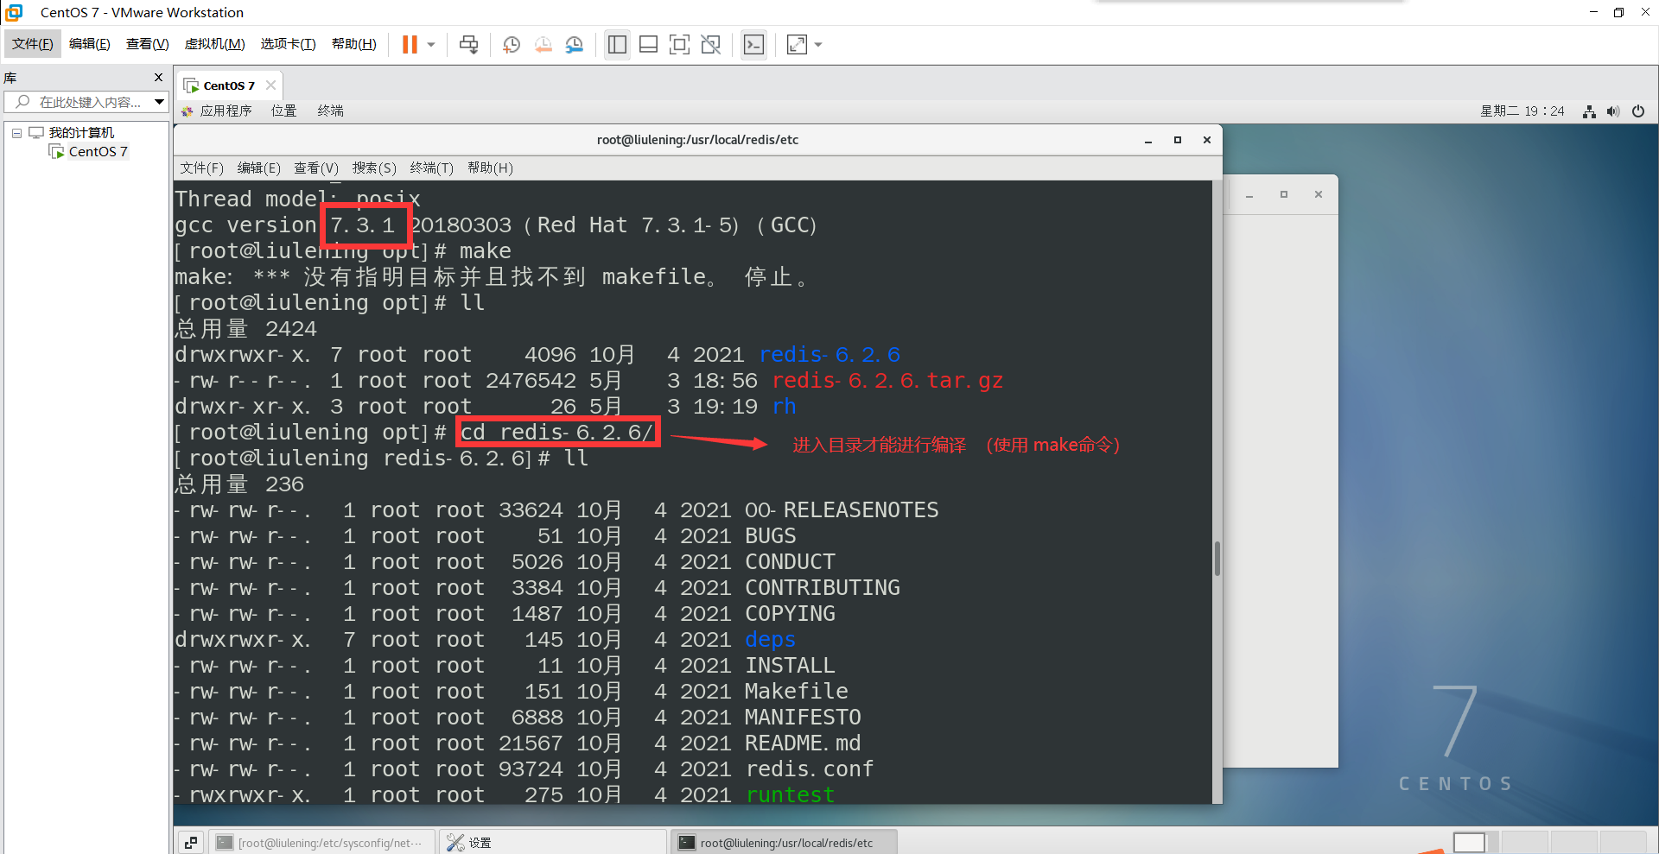Open the snapshot manager
The image size is (1659, 854).
(575, 44)
